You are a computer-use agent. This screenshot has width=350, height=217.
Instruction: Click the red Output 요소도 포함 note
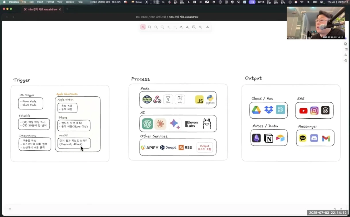pyautogui.click(x=205, y=148)
